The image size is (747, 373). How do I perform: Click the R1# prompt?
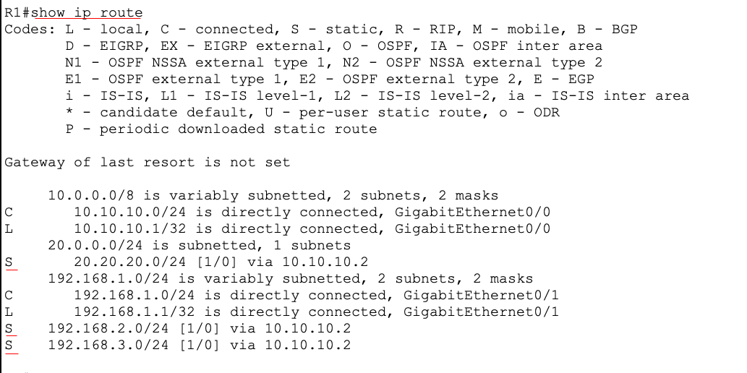[17, 13]
